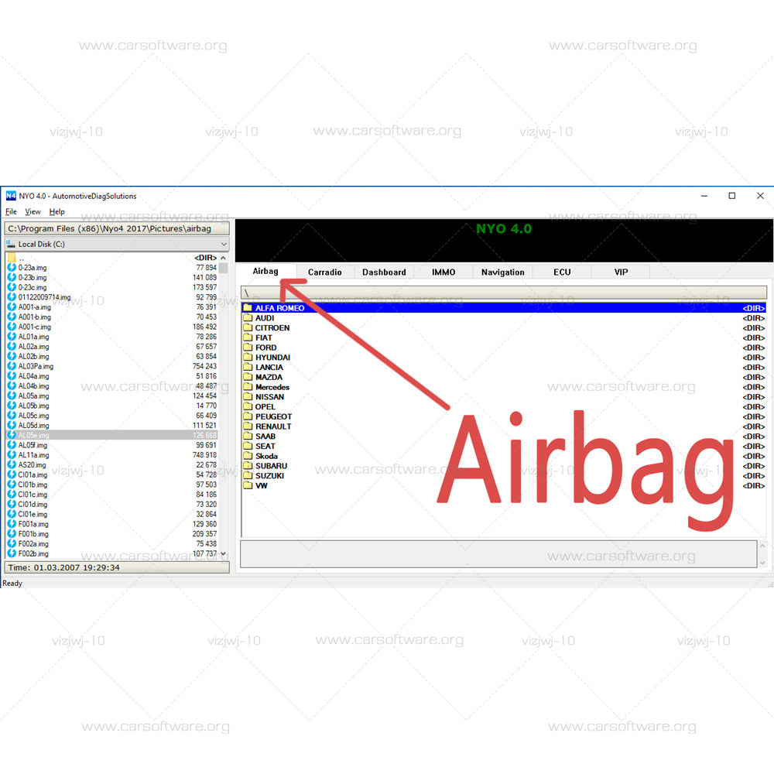Select file AL05d.img

112,426
